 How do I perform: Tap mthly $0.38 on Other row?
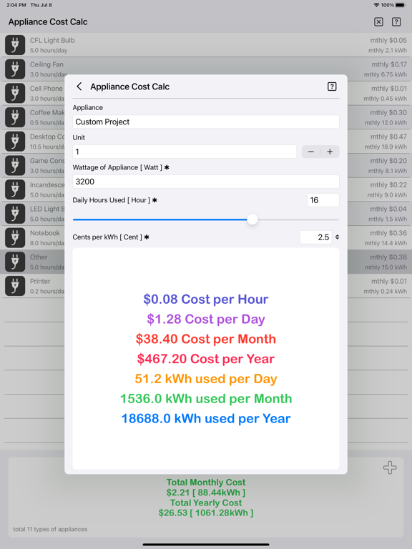tap(388, 257)
